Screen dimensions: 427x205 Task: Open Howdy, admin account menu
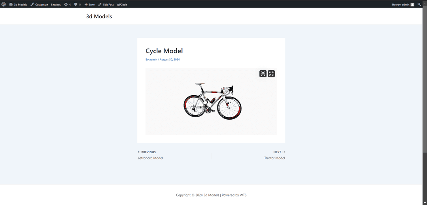click(x=403, y=5)
